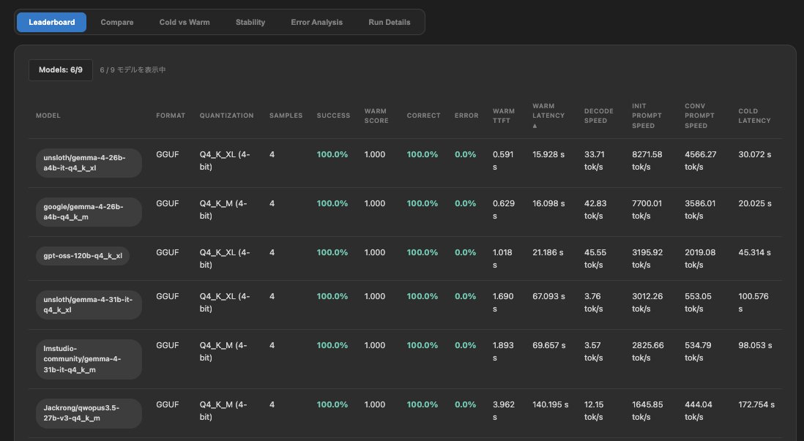Click warm TTFT value 0.591 s
The height and width of the screenshot is (441, 804).
(x=503, y=160)
